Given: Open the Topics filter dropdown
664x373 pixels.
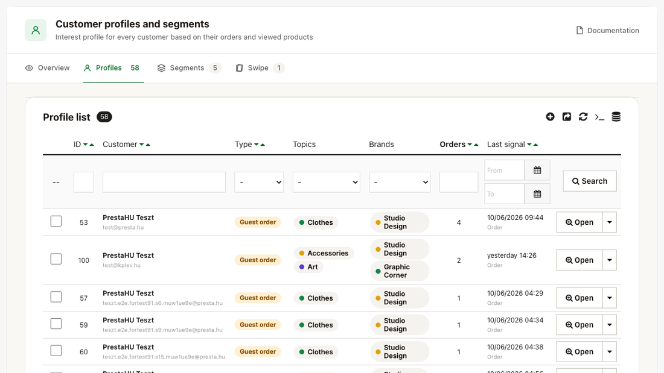Looking at the screenshot, I should click(x=327, y=182).
